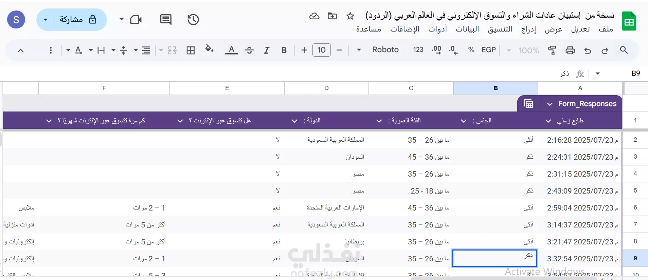The image size is (648, 280).
Task: Star this spreadsheet document
Action: point(350,16)
